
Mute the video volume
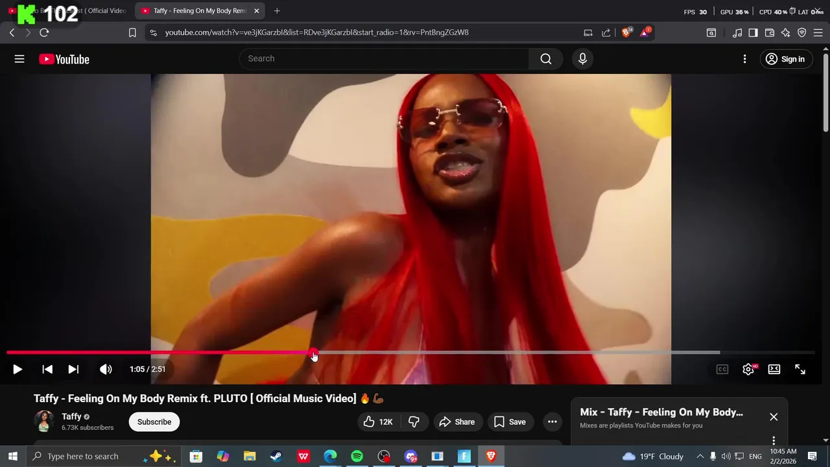point(106,369)
